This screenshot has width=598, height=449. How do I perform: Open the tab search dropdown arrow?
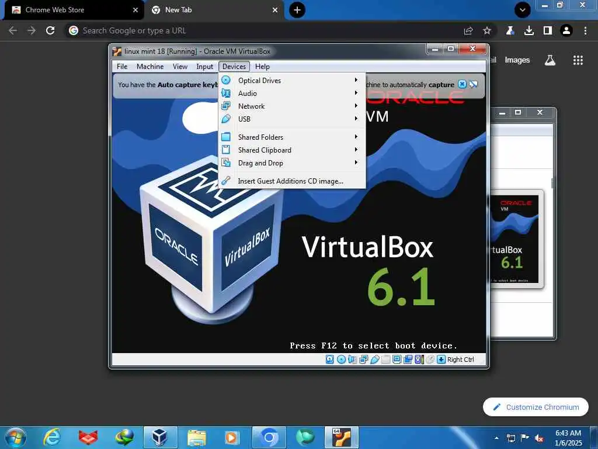tap(523, 10)
